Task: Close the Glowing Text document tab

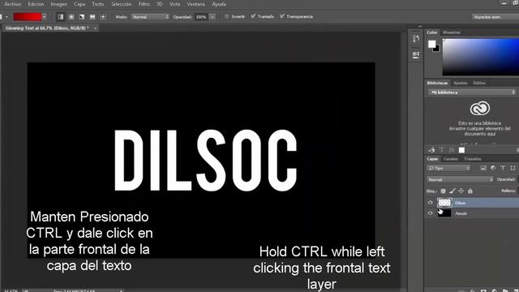Action: (x=95, y=28)
